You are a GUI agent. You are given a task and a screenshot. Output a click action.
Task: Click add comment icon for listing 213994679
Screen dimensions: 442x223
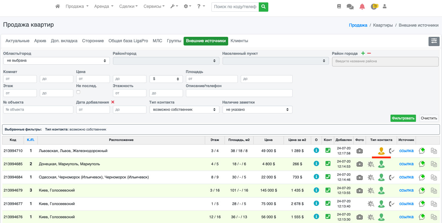[x=422, y=190]
